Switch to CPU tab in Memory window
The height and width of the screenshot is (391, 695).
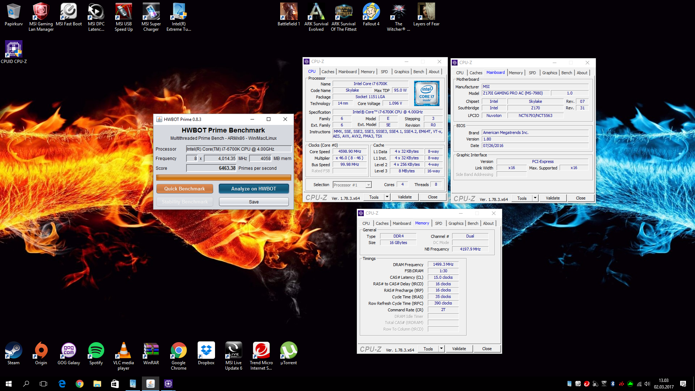[366, 223]
